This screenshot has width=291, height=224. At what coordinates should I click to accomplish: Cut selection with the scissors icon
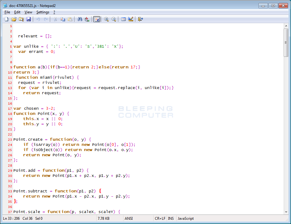point(55,19)
